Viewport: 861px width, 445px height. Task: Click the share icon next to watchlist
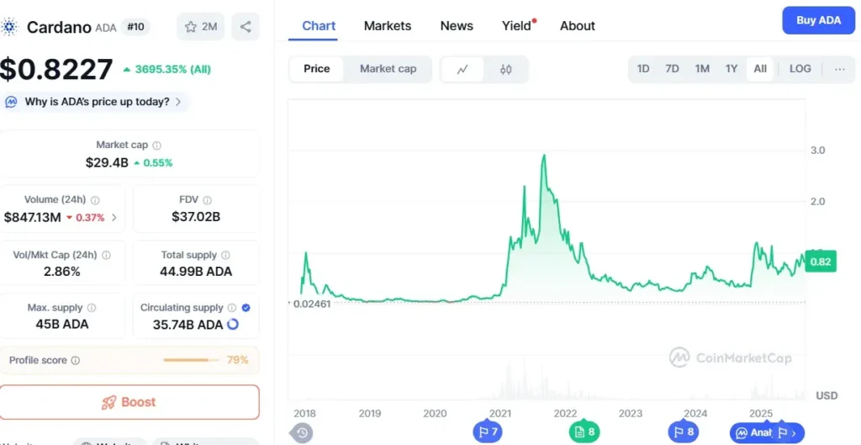point(246,26)
